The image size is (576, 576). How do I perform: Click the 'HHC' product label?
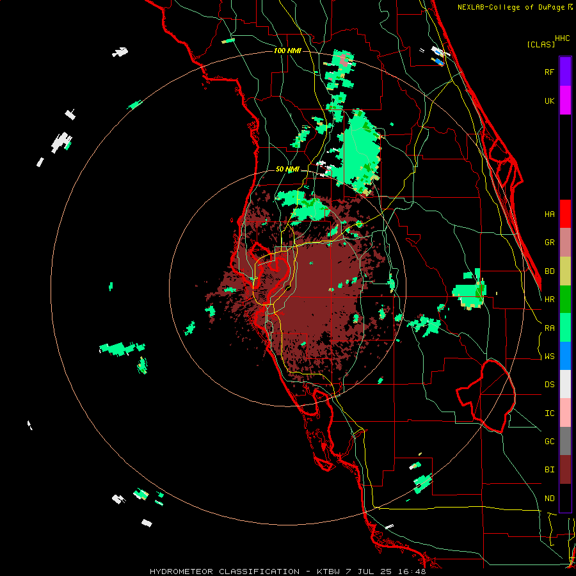[x=562, y=38]
